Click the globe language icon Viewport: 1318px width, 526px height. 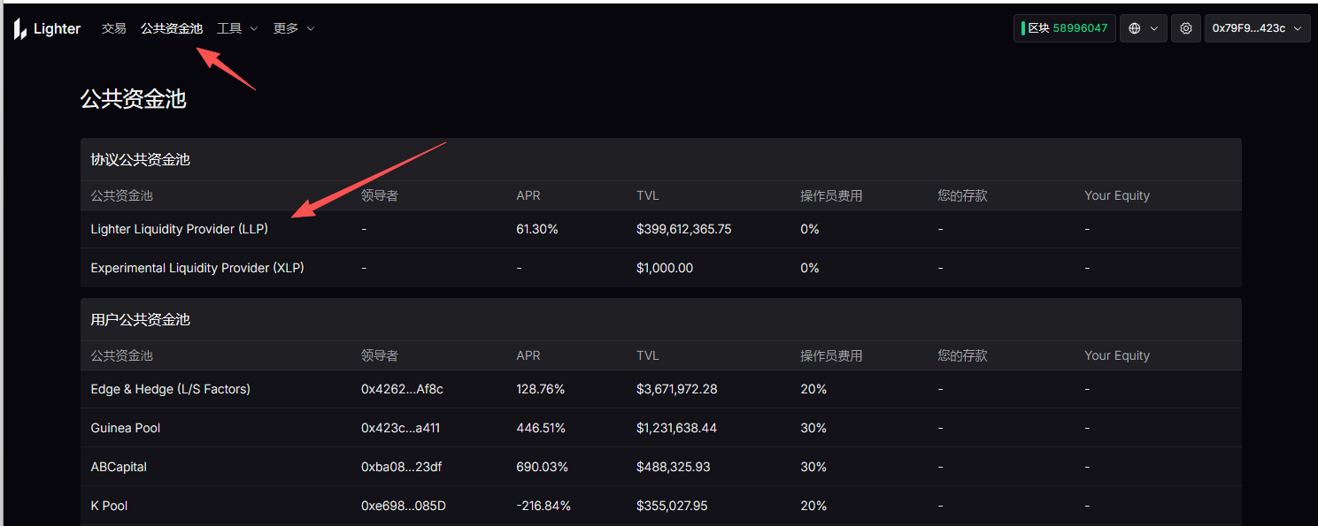(1136, 27)
